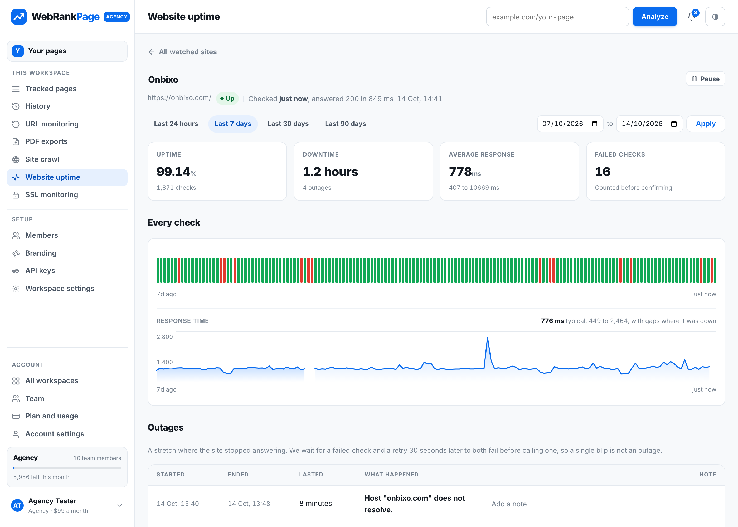Click the Apply date range button
The image size is (738, 527).
(706, 124)
